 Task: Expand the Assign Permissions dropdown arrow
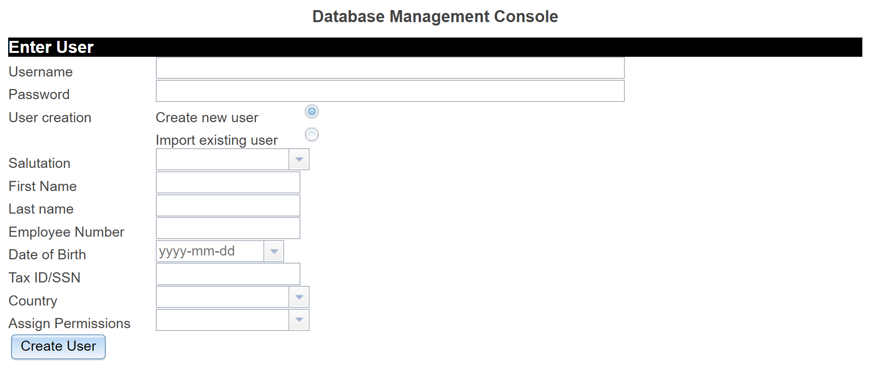pyautogui.click(x=299, y=320)
